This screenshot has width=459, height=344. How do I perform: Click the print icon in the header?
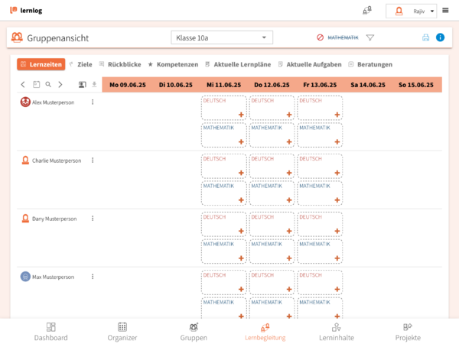tap(426, 37)
